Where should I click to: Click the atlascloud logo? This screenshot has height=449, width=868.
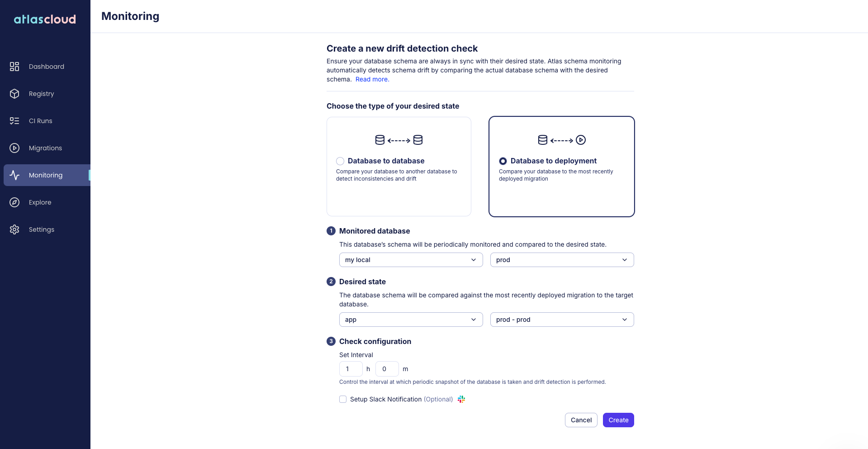(x=44, y=19)
